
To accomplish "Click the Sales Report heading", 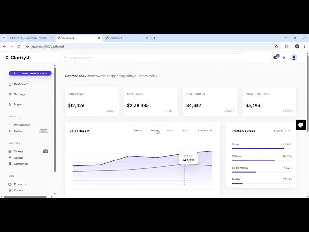I will point(80,131).
